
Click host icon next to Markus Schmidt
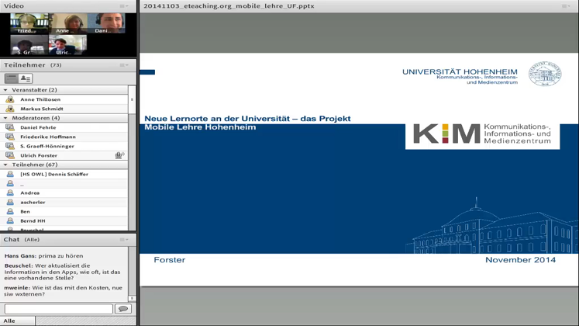click(10, 109)
